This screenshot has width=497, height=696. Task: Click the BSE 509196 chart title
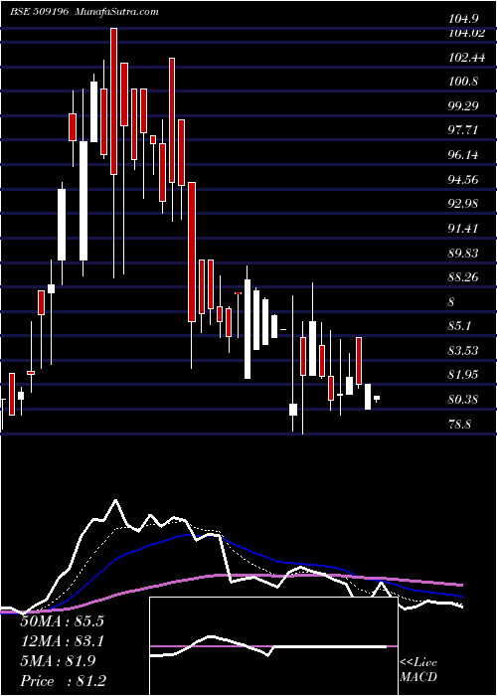39,12
